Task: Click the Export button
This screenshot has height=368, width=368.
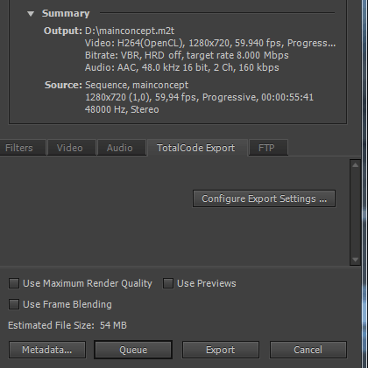Action: [x=221, y=350]
